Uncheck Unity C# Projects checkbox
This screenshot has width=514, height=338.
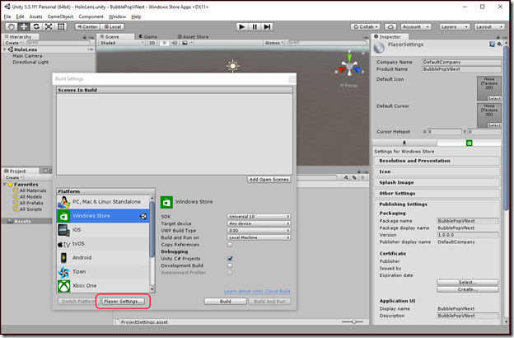click(230, 259)
